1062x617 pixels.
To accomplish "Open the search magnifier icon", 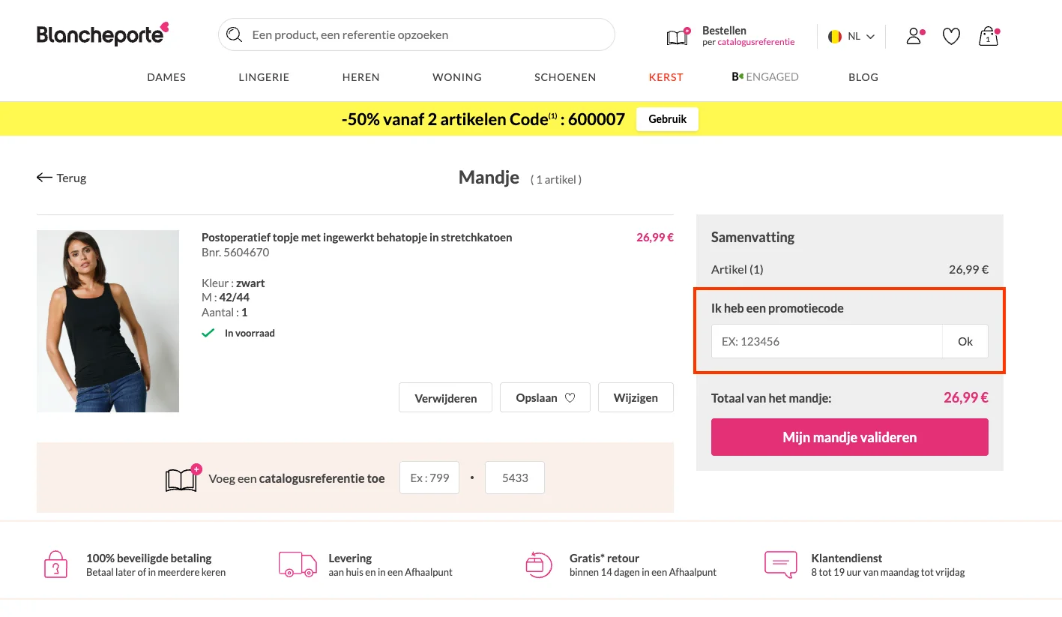I will (234, 34).
